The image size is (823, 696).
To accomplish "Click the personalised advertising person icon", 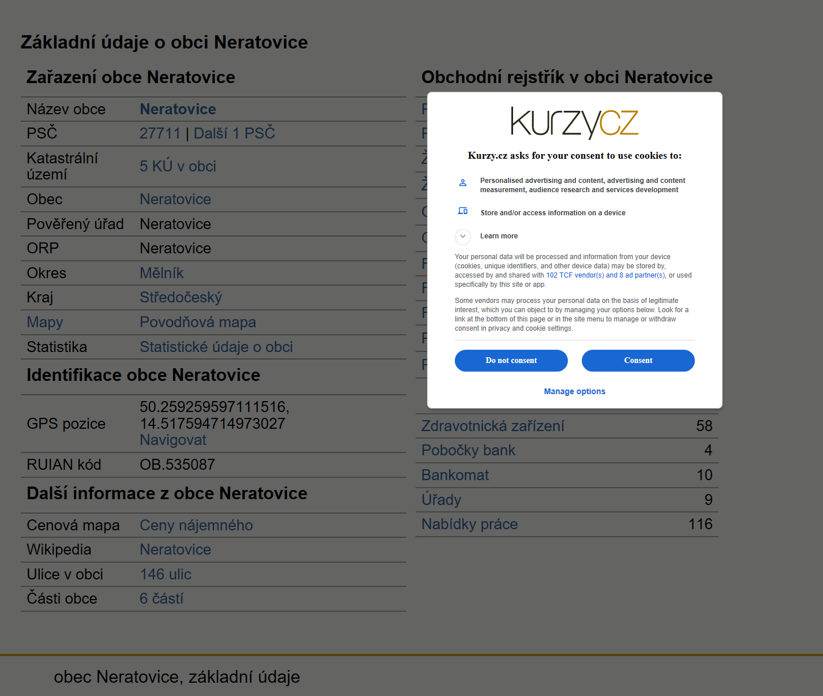I will tap(463, 183).
